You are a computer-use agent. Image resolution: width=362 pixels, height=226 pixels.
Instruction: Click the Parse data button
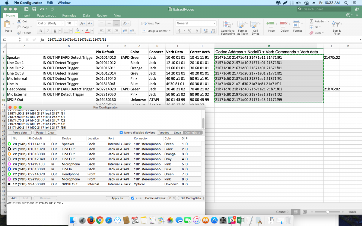pyautogui.click(x=20, y=133)
